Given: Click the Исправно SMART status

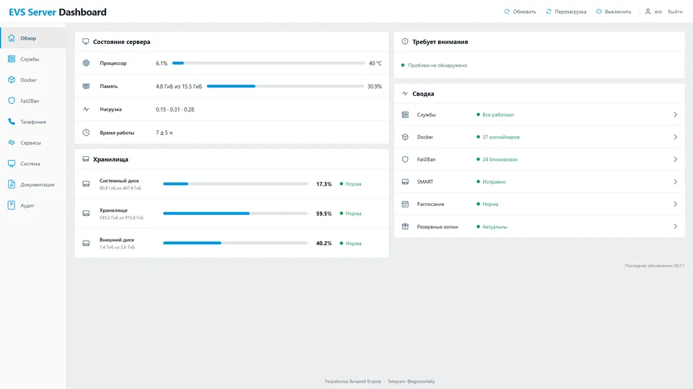Looking at the screenshot, I should click(x=494, y=182).
